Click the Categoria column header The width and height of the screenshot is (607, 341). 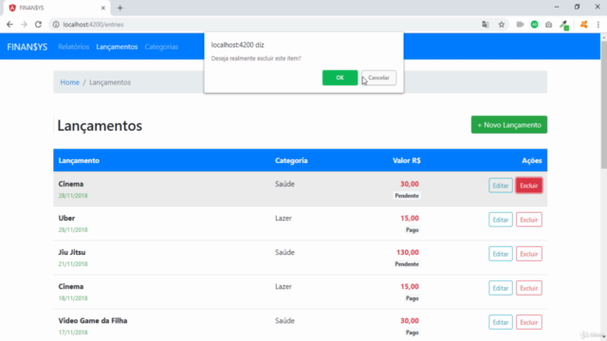click(291, 160)
